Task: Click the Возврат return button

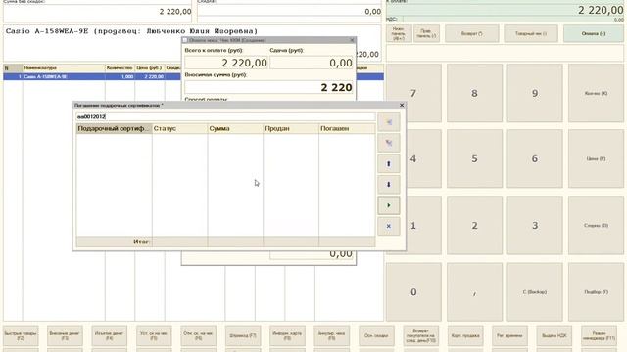Action: click(472, 33)
